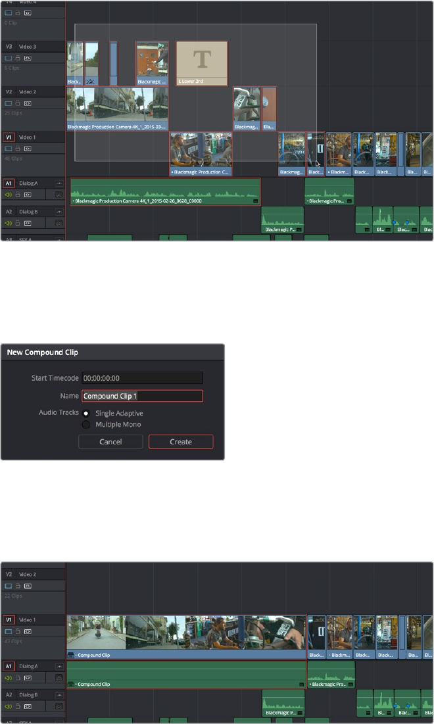The width and height of the screenshot is (434, 724).
Task: Toggle auto select on Video 2 with 25 Clips
Action: tap(28, 103)
